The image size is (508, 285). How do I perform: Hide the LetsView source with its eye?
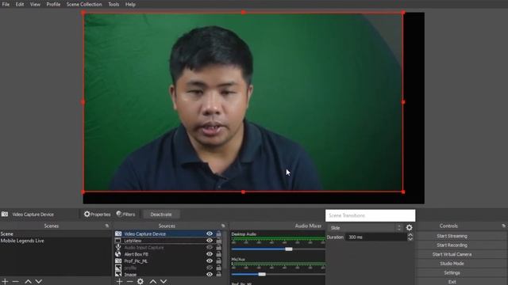tap(210, 241)
